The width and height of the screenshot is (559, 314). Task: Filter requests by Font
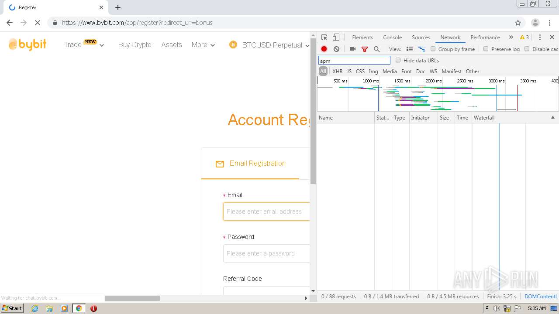[407, 72]
